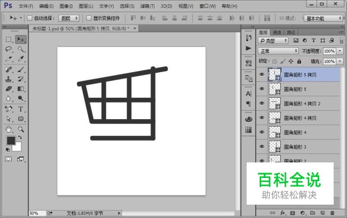The height and width of the screenshot is (218, 347).
Task: Select the Crop tool
Action: [x=9, y=59]
